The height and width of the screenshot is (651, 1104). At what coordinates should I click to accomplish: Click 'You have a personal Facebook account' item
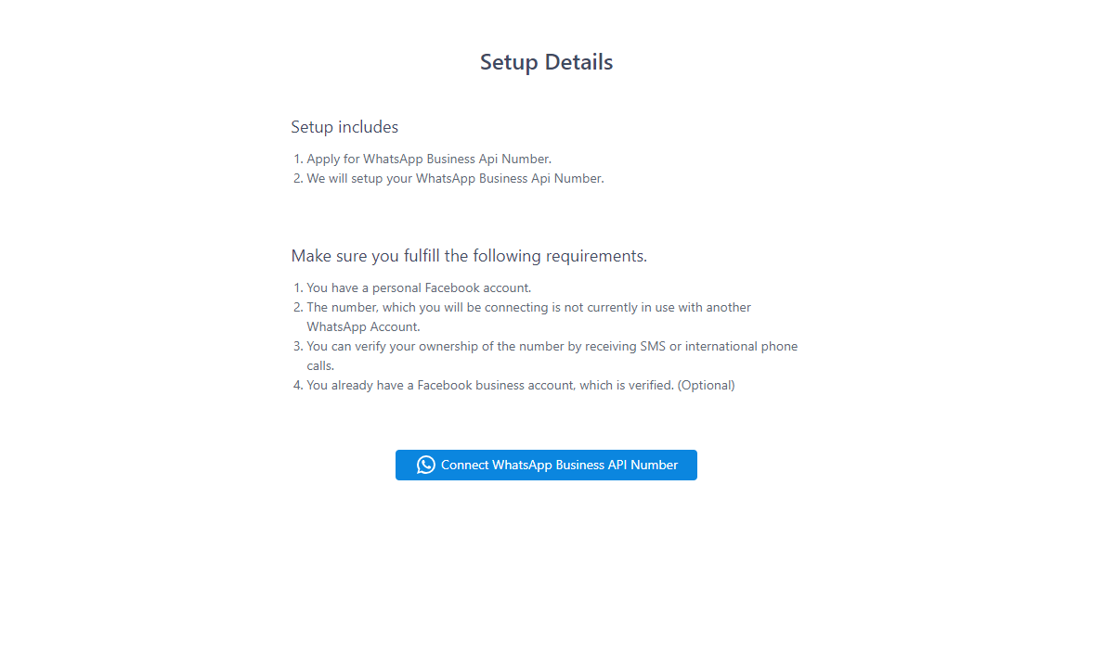(419, 287)
